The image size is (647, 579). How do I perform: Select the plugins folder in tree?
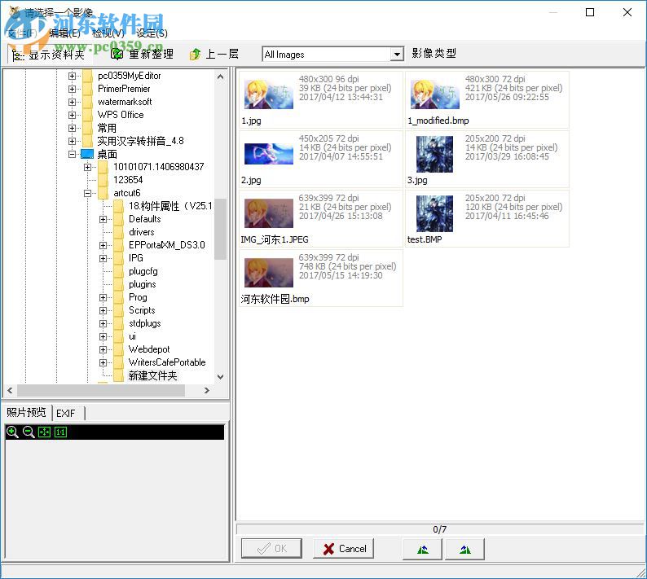coord(143,284)
